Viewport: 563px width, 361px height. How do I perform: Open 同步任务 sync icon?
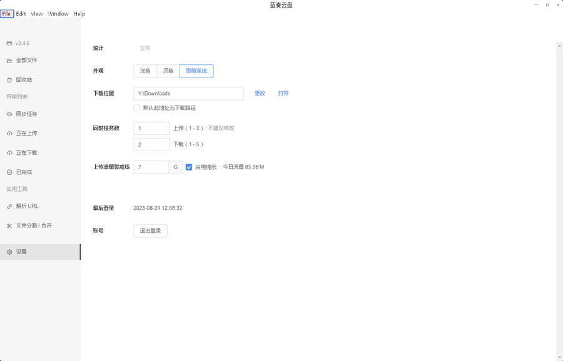(x=9, y=114)
